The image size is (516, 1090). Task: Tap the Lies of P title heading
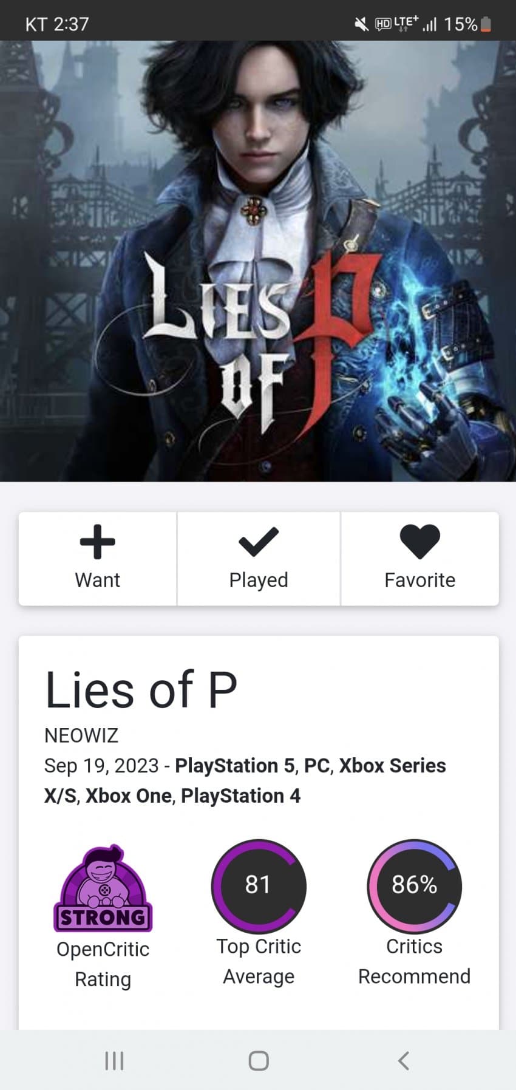point(141,690)
